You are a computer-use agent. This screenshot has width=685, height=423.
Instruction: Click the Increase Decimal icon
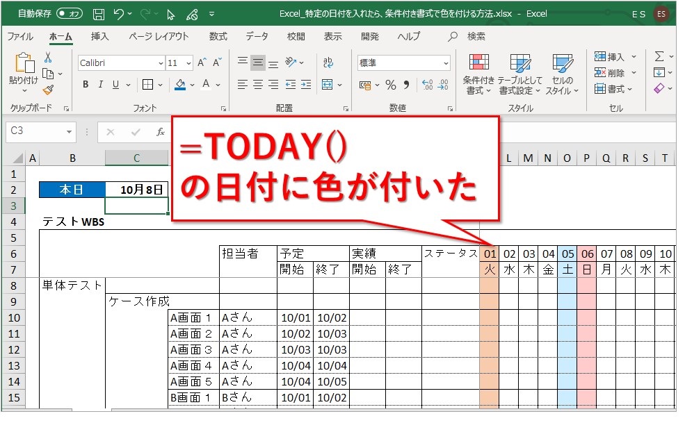pos(426,83)
